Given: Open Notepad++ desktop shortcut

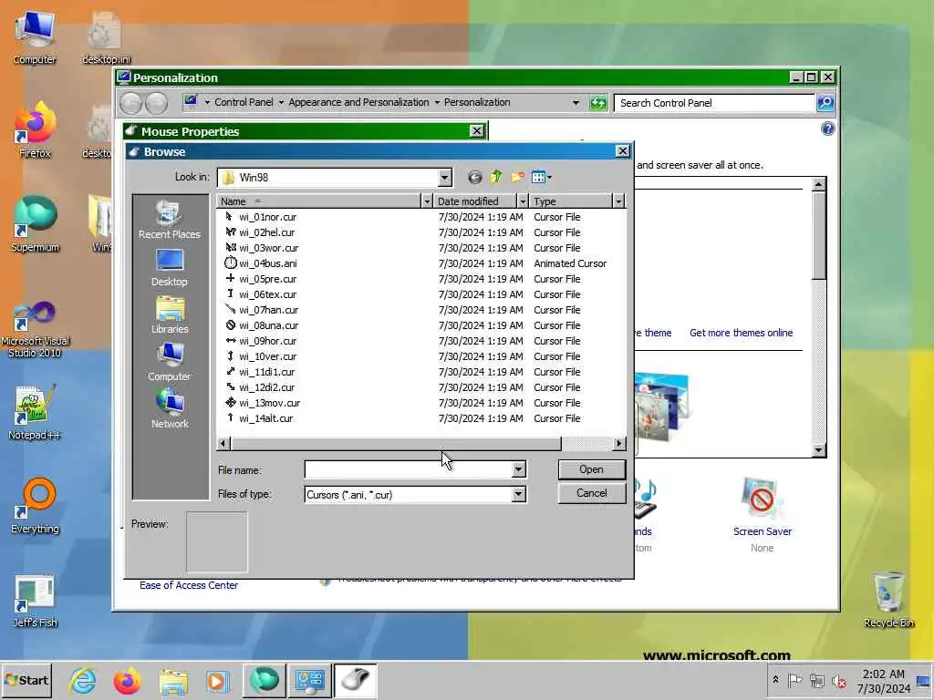Looking at the screenshot, I should [x=35, y=412].
